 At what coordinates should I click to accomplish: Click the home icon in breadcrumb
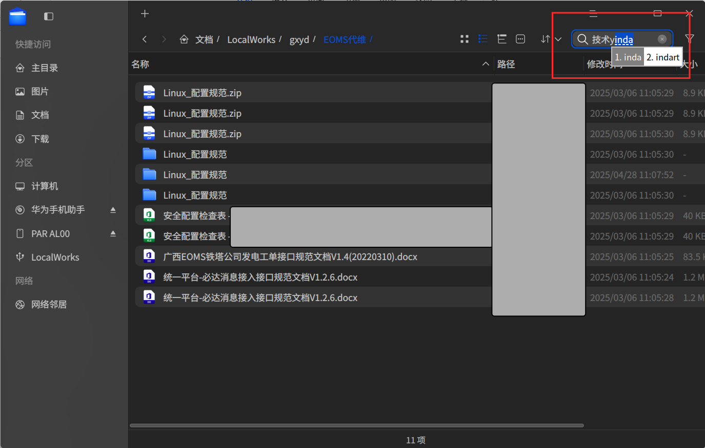coord(184,39)
